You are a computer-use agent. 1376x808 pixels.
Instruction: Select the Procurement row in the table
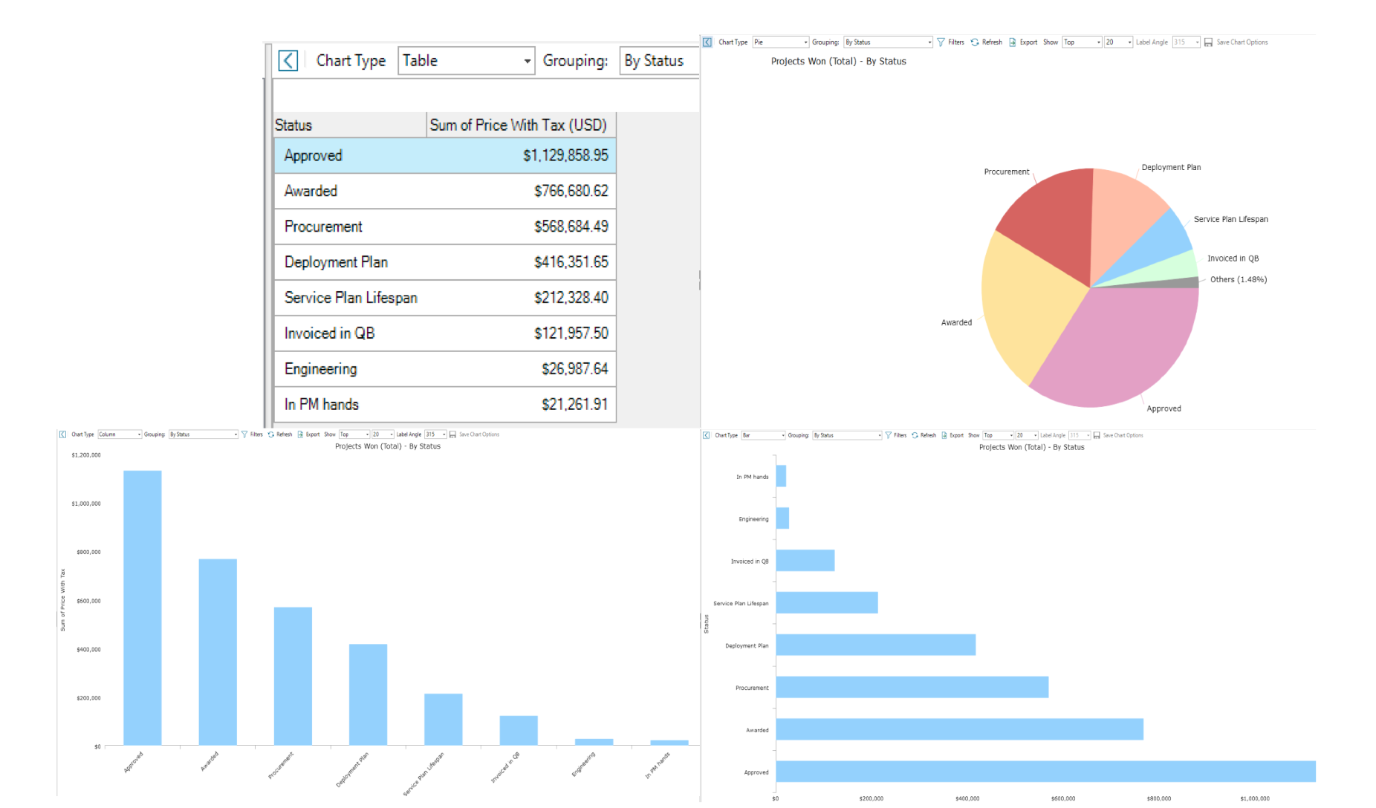[445, 227]
